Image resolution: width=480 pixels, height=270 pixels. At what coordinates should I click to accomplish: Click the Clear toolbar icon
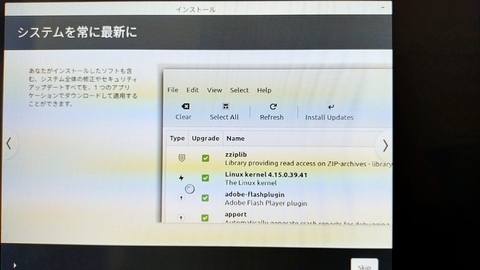point(185,106)
